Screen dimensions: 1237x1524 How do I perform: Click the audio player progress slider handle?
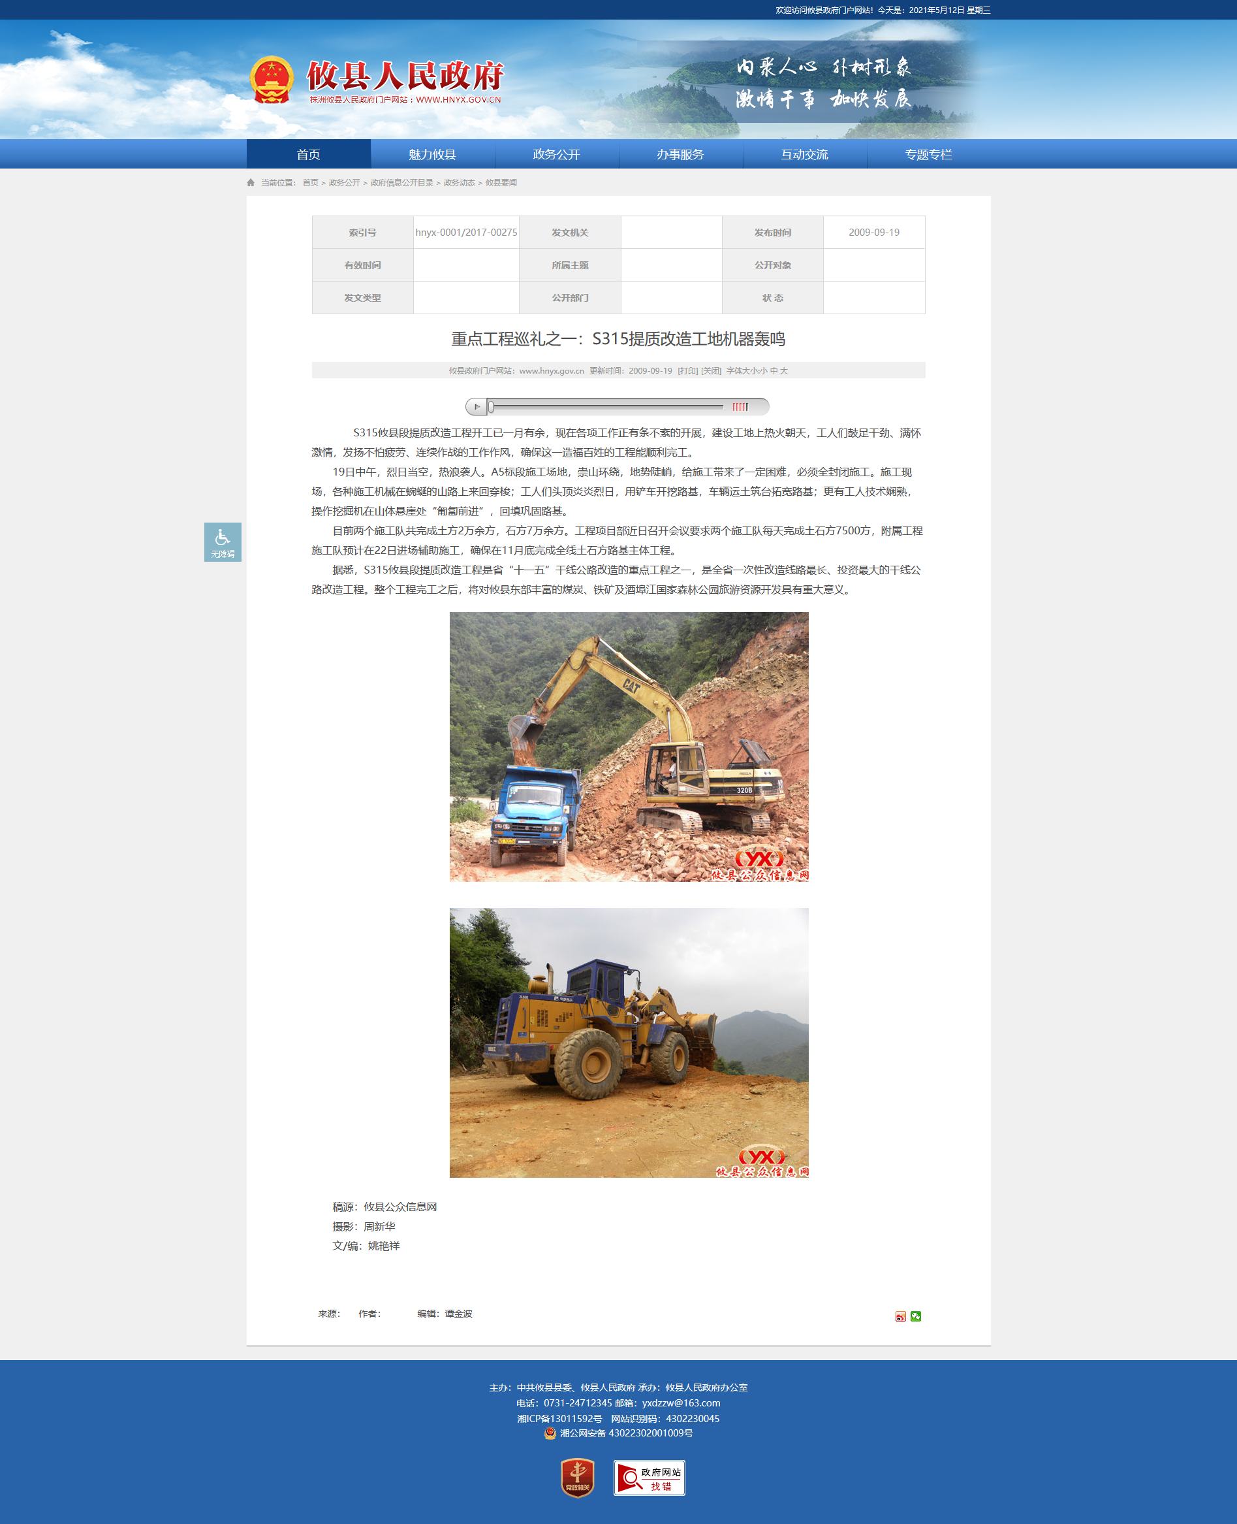coord(491,406)
